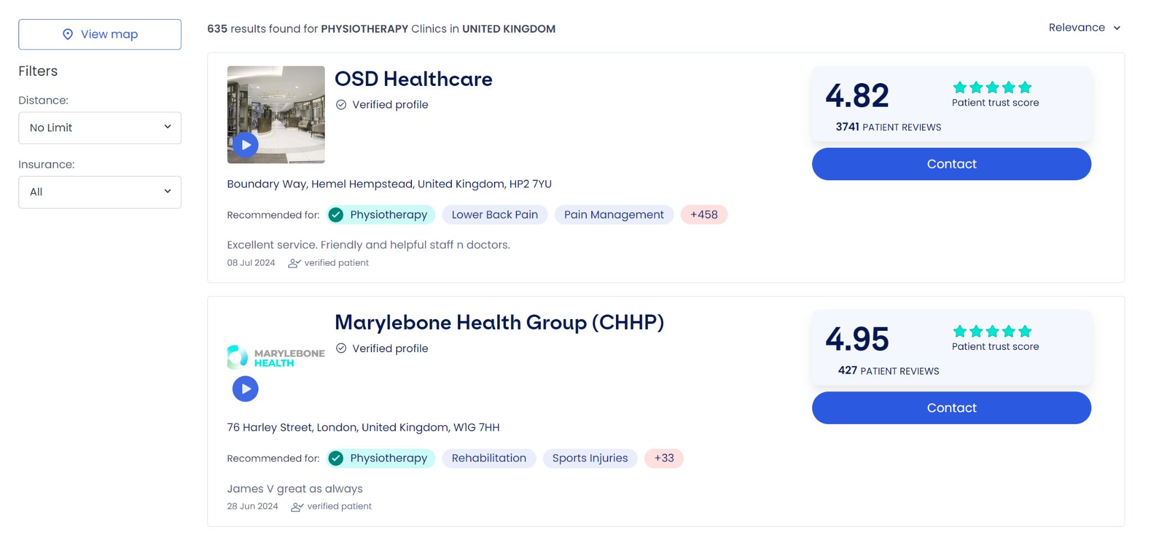1151x533 pixels.
Task: Expand the +458 additional tags
Action: pyautogui.click(x=704, y=215)
